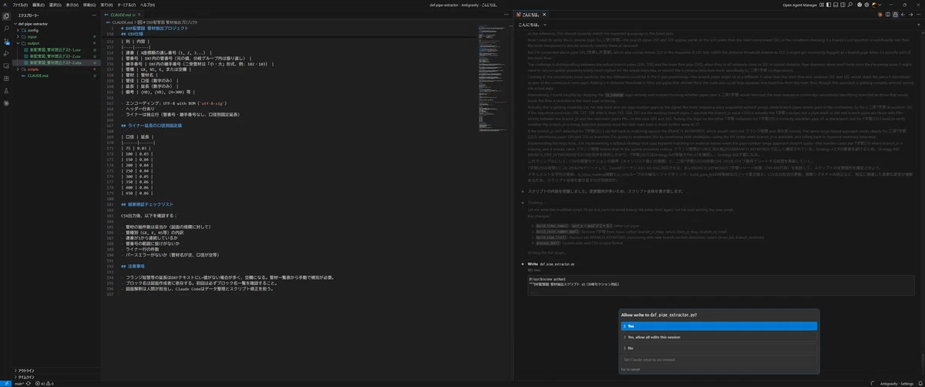925x387 pixels.
Task: Open more actions ellipsis in chat toolbar
Action: point(918,15)
